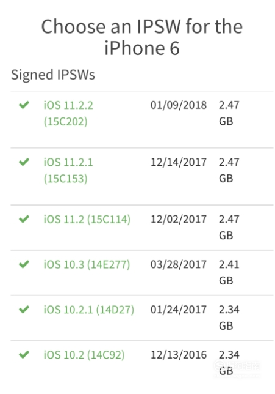Click the 01/24/2017 release date
The height and width of the screenshot is (394, 275).
(179, 310)
